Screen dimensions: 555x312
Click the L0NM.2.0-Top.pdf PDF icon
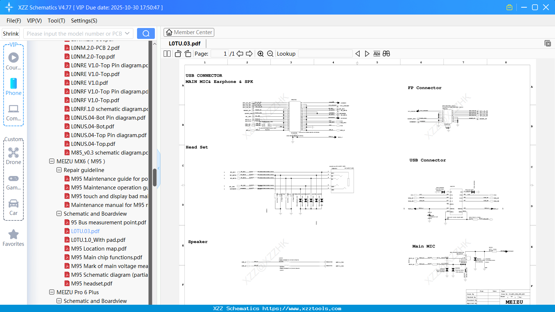point(67,56)
